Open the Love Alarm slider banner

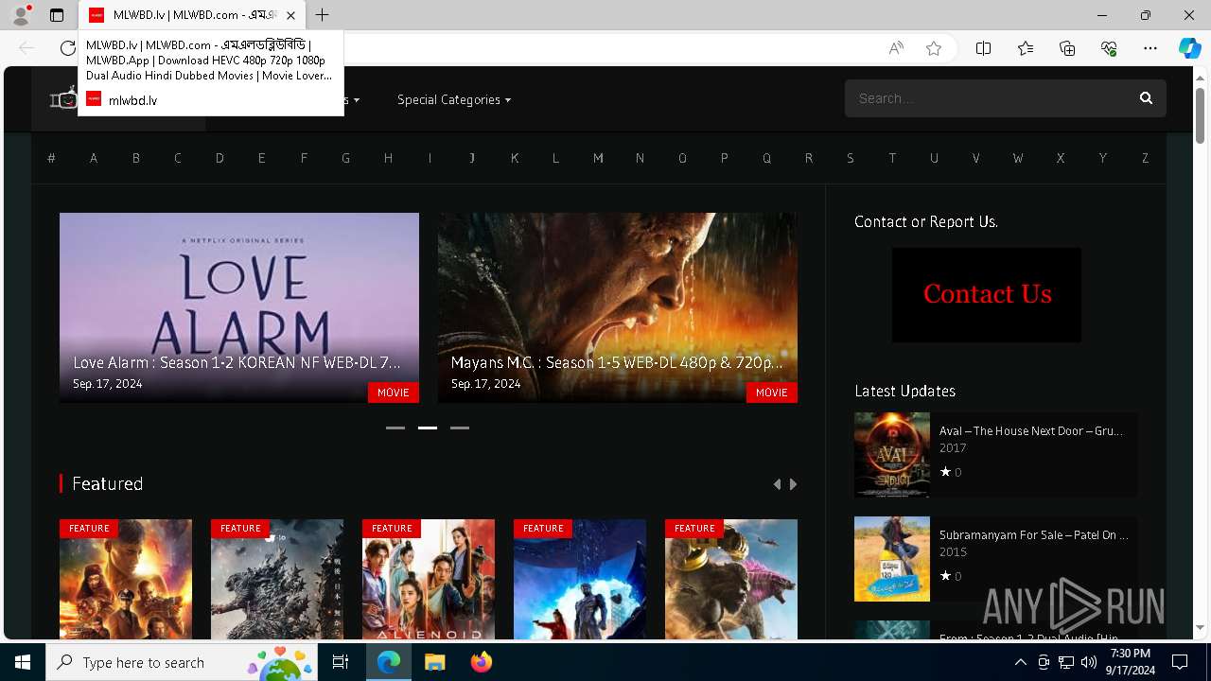(x=239, y=307)
